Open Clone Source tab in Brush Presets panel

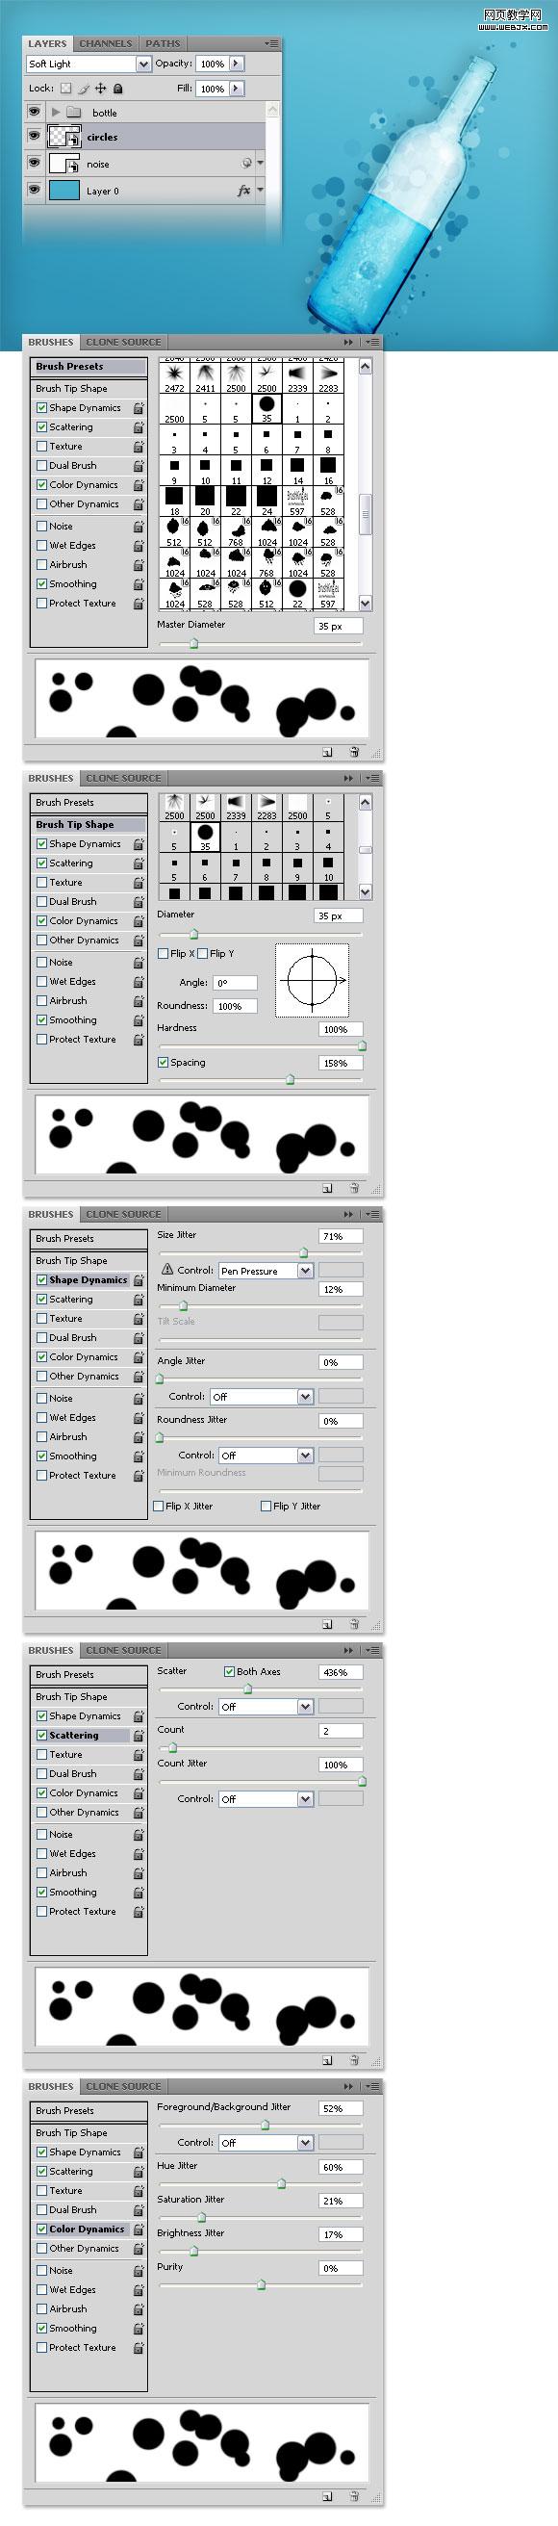click(x=123, y=343)
